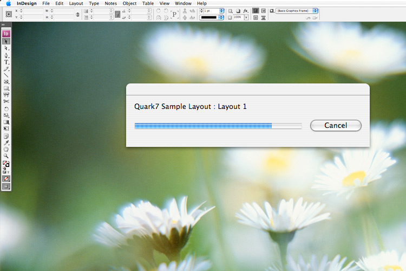Select the Hand tool

click(x=6, y=149)
